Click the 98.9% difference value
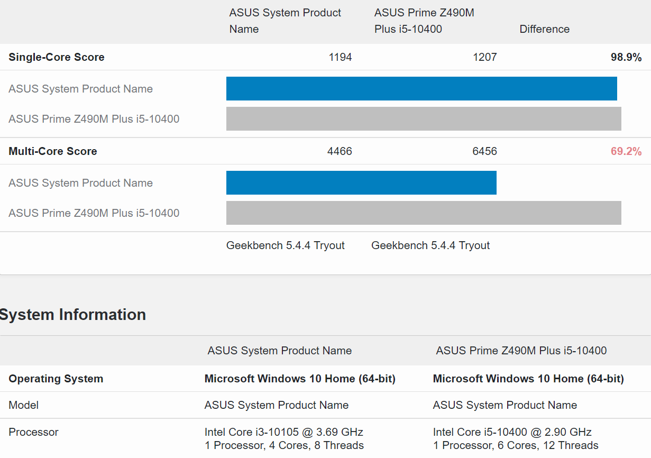This screenshot has width=651, height=458. tap(626, 57)
